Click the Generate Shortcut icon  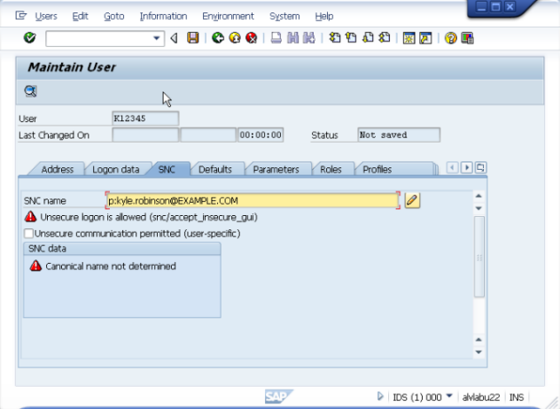click(425, 38)
